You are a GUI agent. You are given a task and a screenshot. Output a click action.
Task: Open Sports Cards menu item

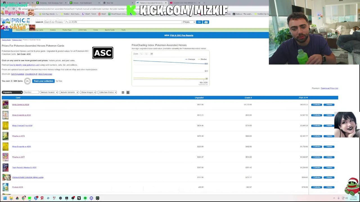click(110, 30)
